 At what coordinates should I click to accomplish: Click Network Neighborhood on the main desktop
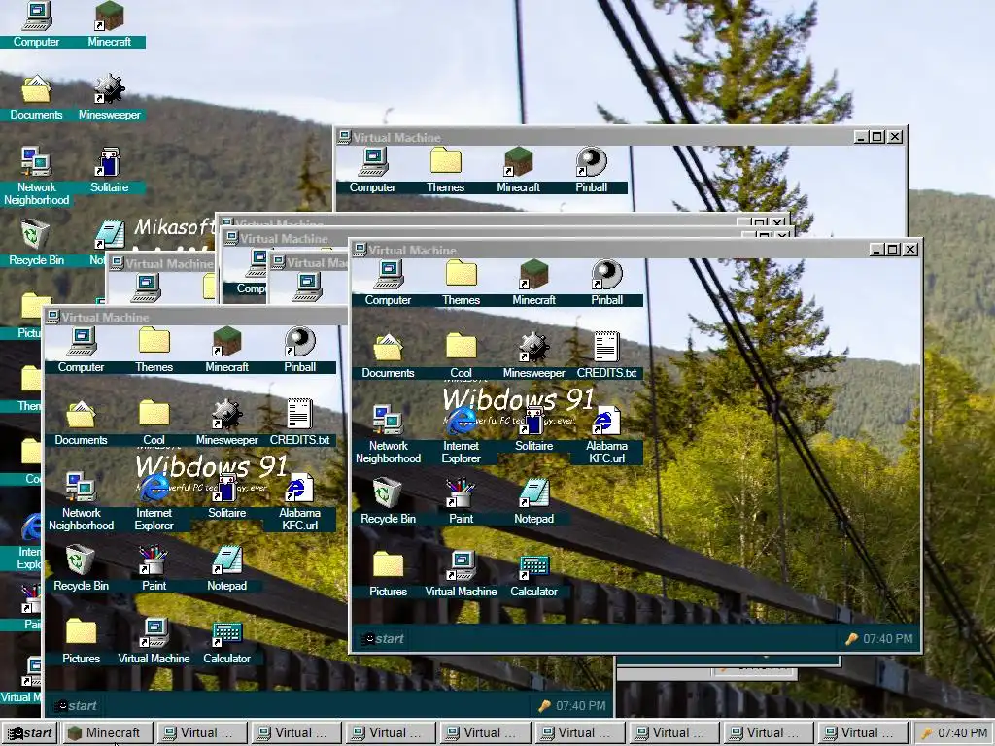point(36,177)
